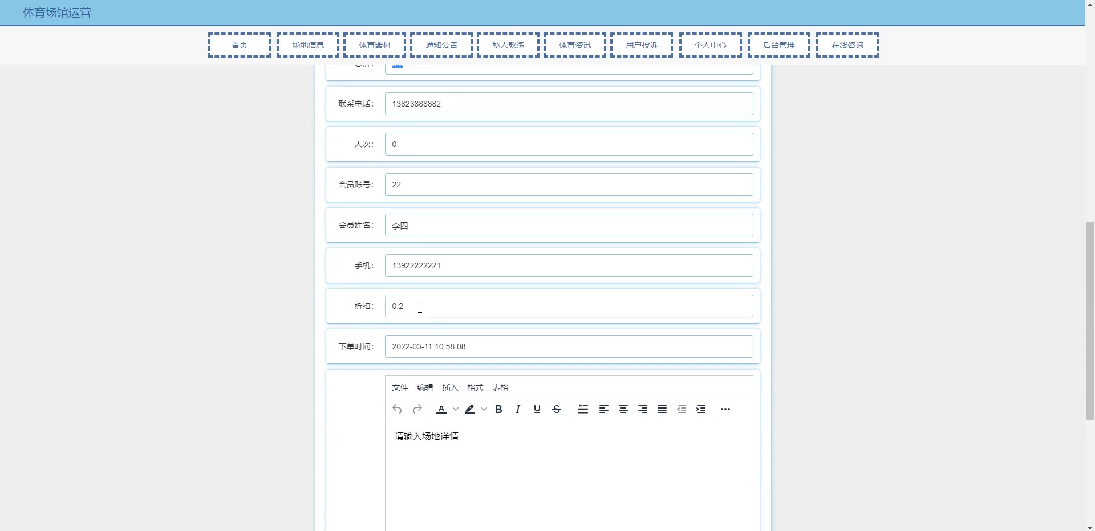Toggle underline formatting
Image resolution: width=1095 pixels, height=531 pixels.
537,409
